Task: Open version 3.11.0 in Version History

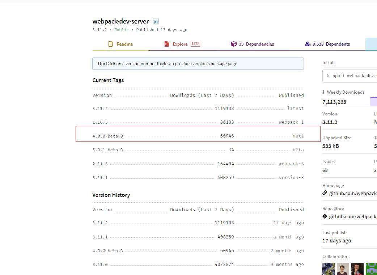Action: click(100, 265)
